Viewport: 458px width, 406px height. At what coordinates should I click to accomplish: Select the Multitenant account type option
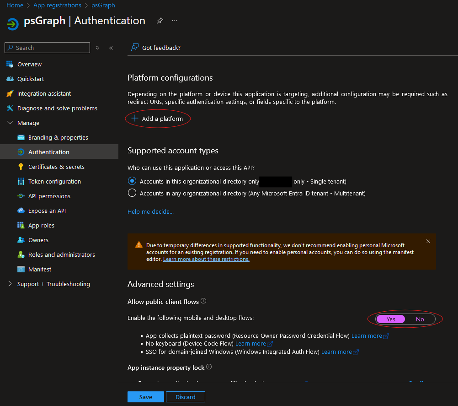pos(132,193)
